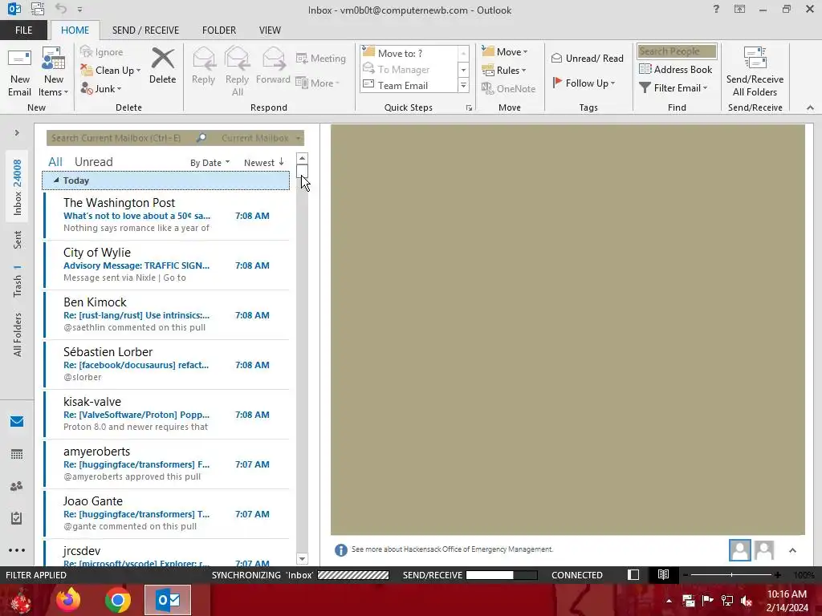This screenshot has height=616, width=822.
Task: Open the Move dropdown
Action: 505,51
